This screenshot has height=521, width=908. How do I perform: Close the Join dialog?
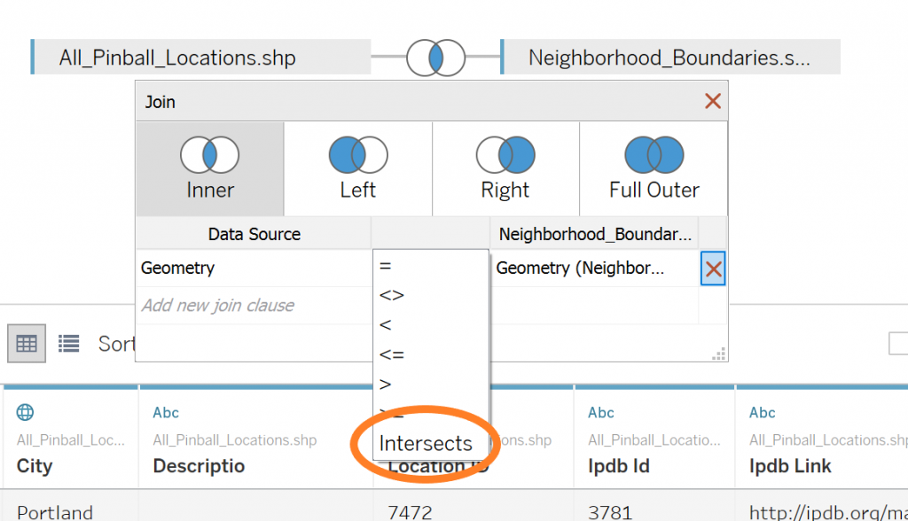point(713,101)
